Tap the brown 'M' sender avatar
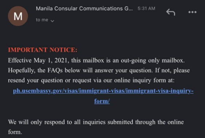Image resolution: width=205 pixels, height=138 pixels. pyautogui.click(x=18, y=16)
